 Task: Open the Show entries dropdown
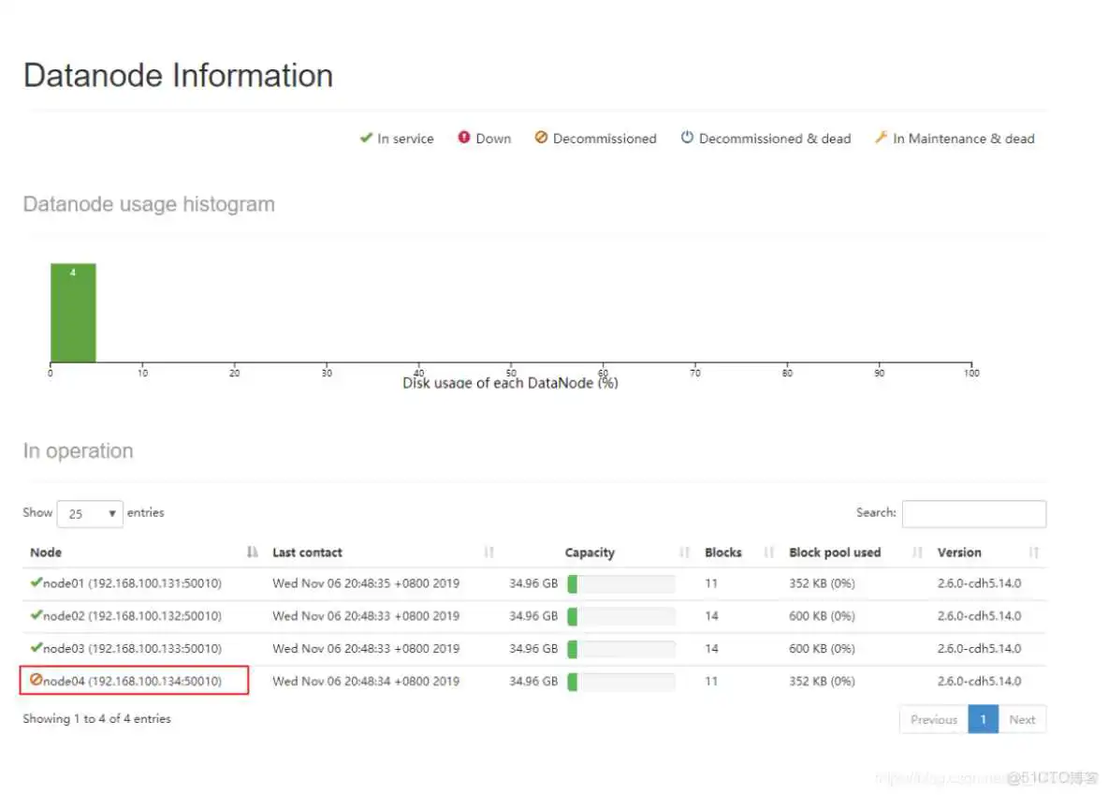click(90, 513)
